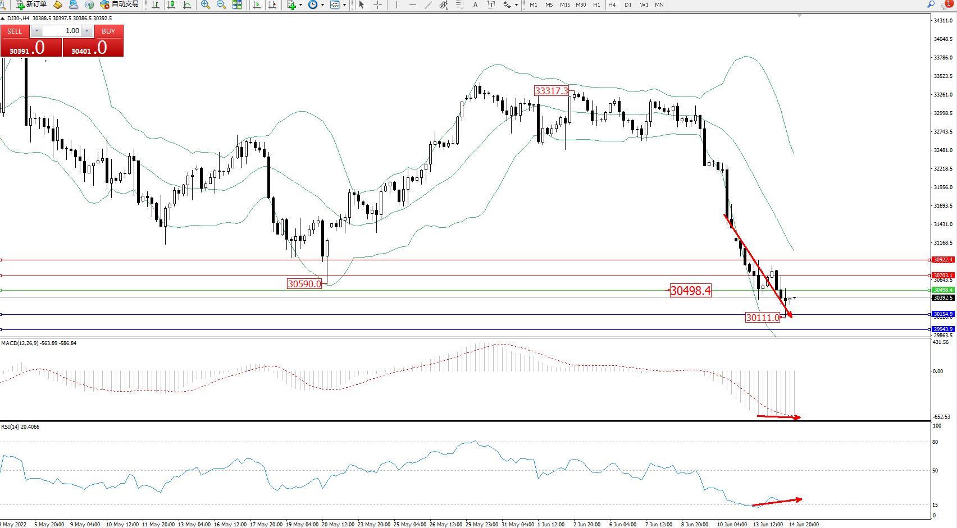The width and height of the screenshot is (957, 528).
Task: Switch chart to candlestick display
Action: tap(171, 4)
